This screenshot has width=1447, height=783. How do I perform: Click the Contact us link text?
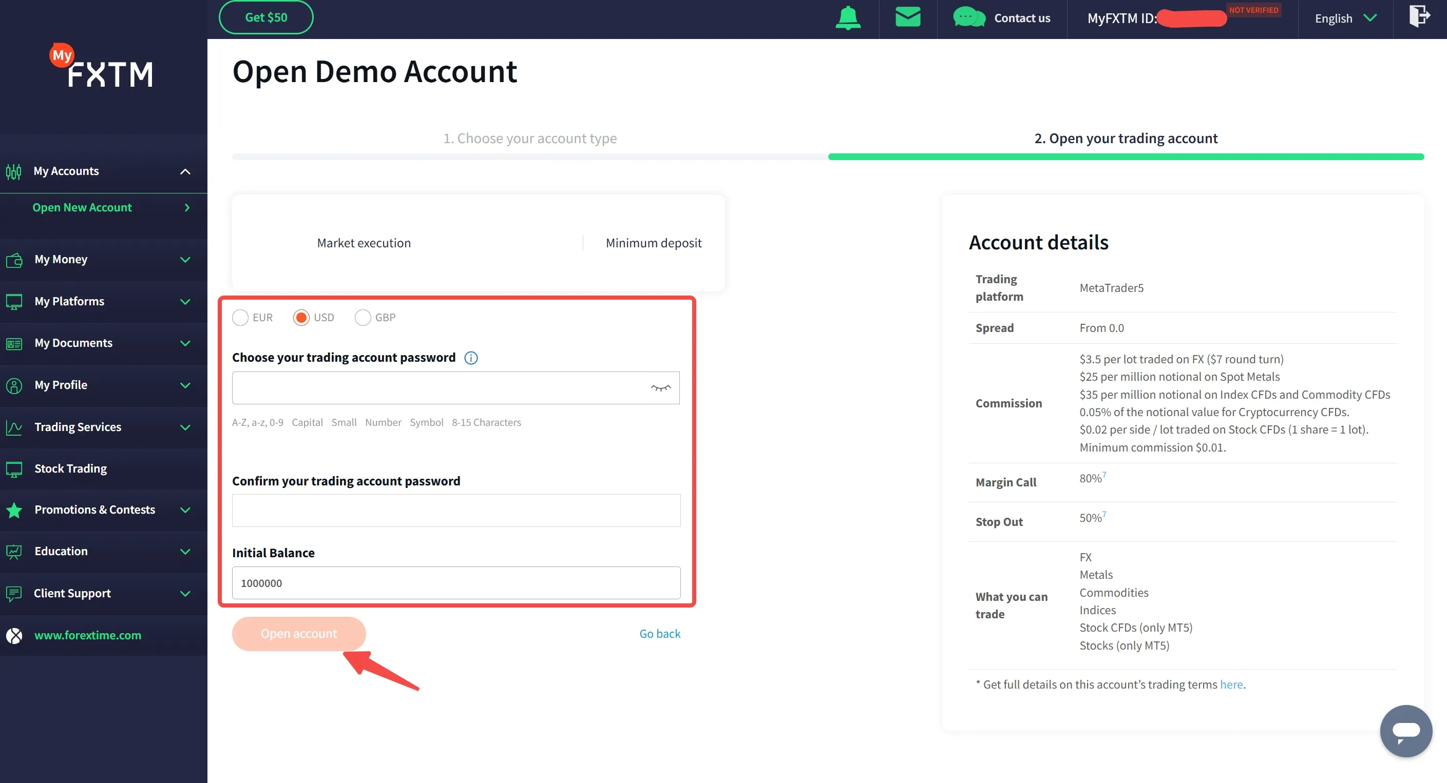(x=1022, y=18)
